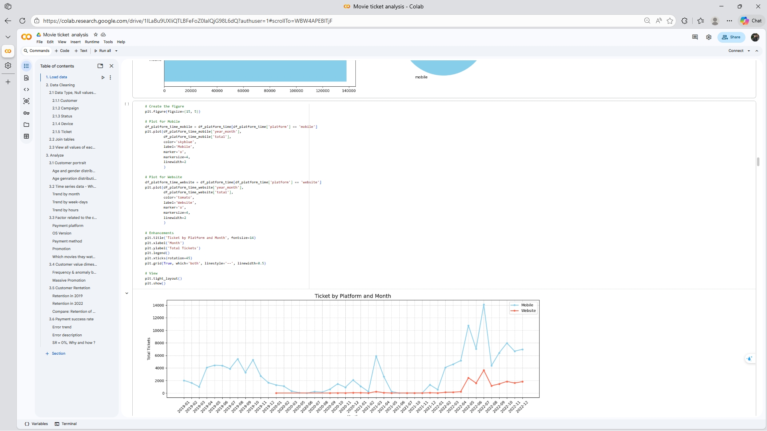Open the notebook comments icon
This screenshot has height=431, width=767.
pyautogui.click(x=695, y=37)
